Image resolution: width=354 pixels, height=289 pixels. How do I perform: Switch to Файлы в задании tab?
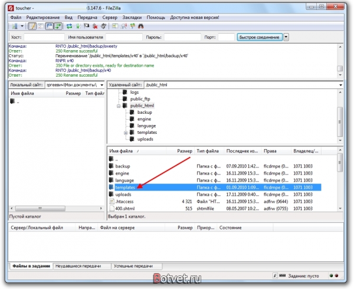31,266
